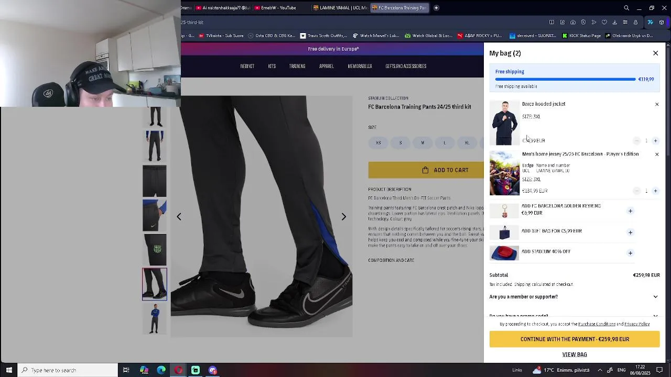Open TVkaista - Sub Suora bookmark
The height and width of the screenshot is (377, 671).
tap(221, 36)
